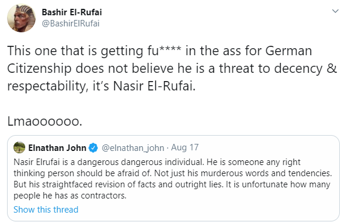Image resolution: width=348 pixels, height=222 pixels.
Task: Open the tweet options chevron menu
Action: point(335,11)
